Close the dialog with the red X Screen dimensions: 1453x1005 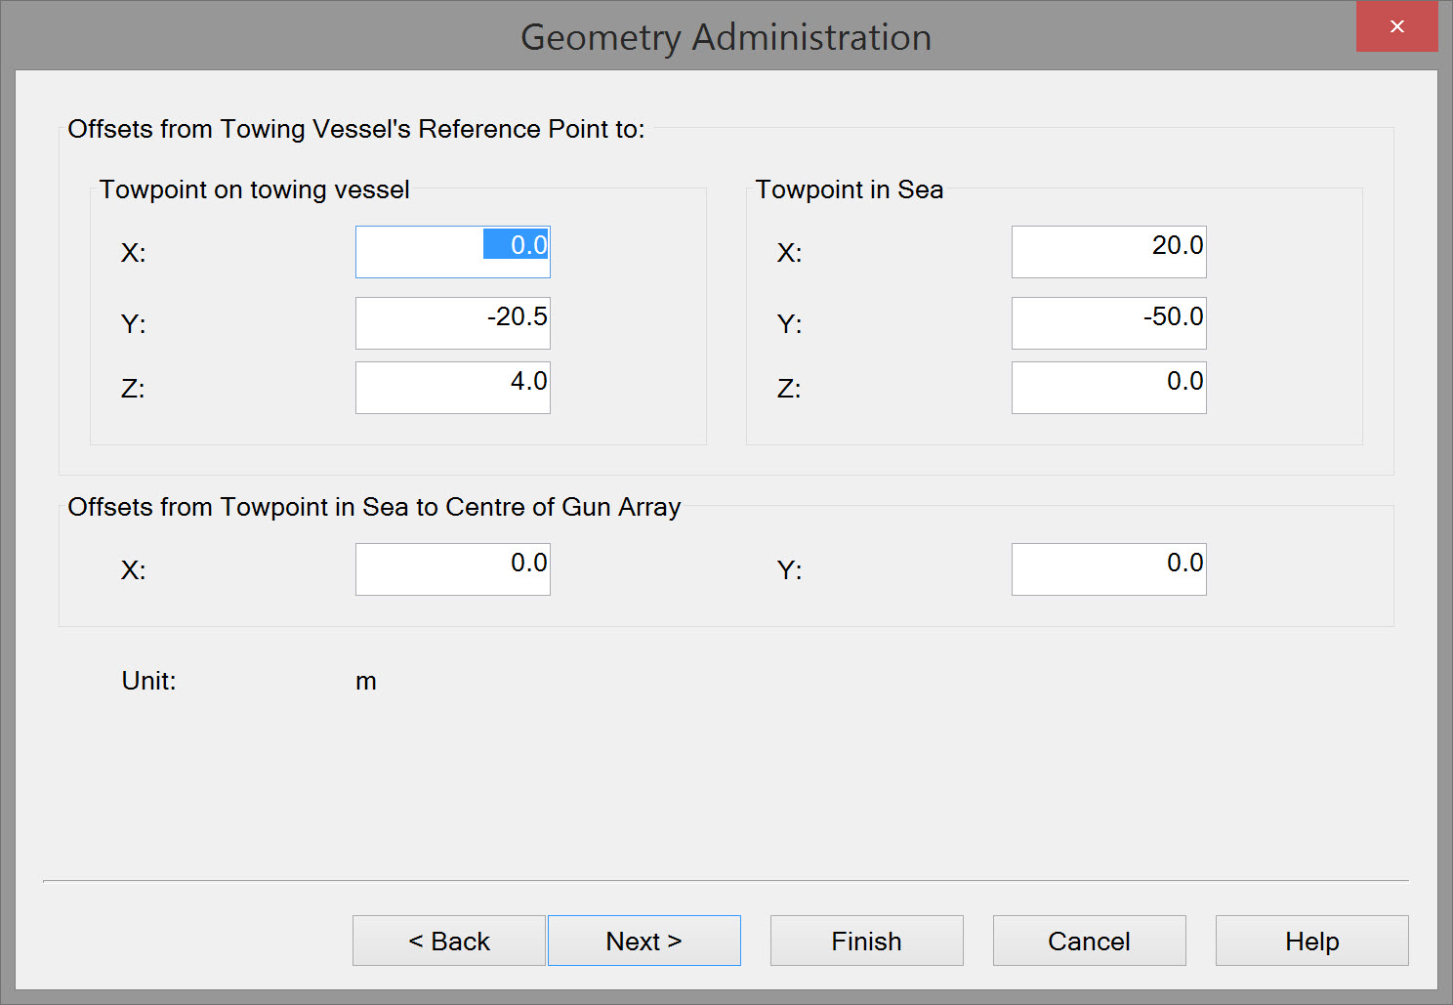[x=1396, y=26]
